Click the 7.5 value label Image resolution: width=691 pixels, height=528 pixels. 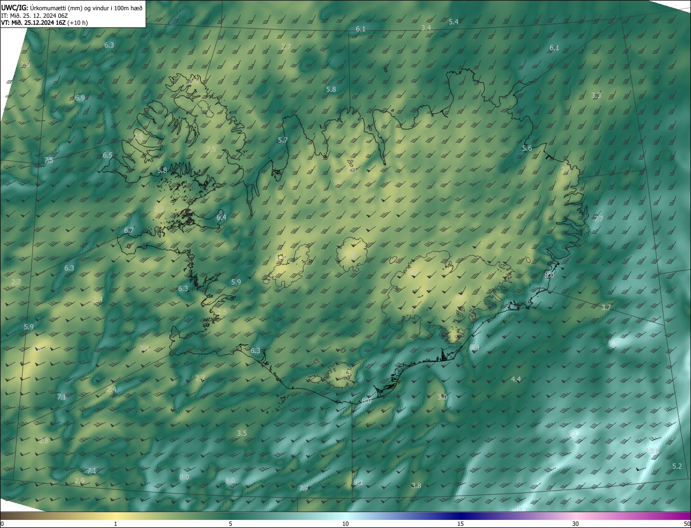pyautogui.click(x=49, y=160)
